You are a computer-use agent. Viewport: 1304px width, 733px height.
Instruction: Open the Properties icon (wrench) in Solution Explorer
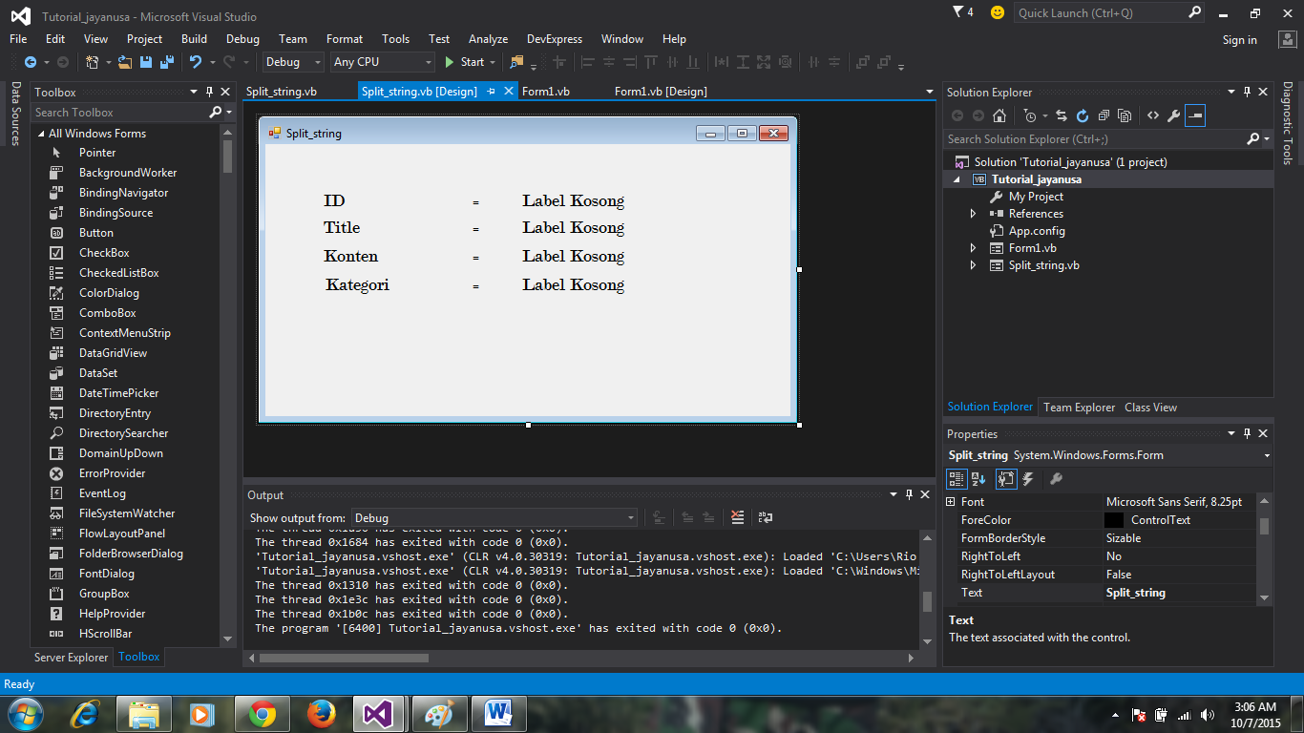click(x=1172, y=114)
